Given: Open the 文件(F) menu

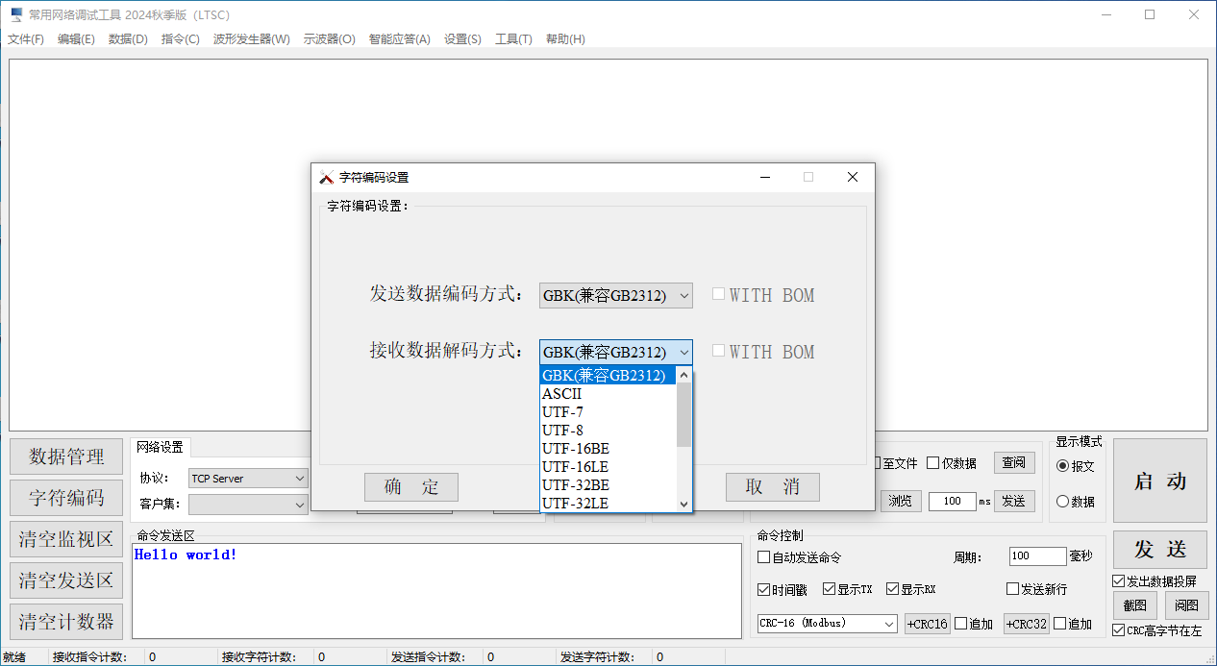Looking at the screenshot, I should point(26,39).
